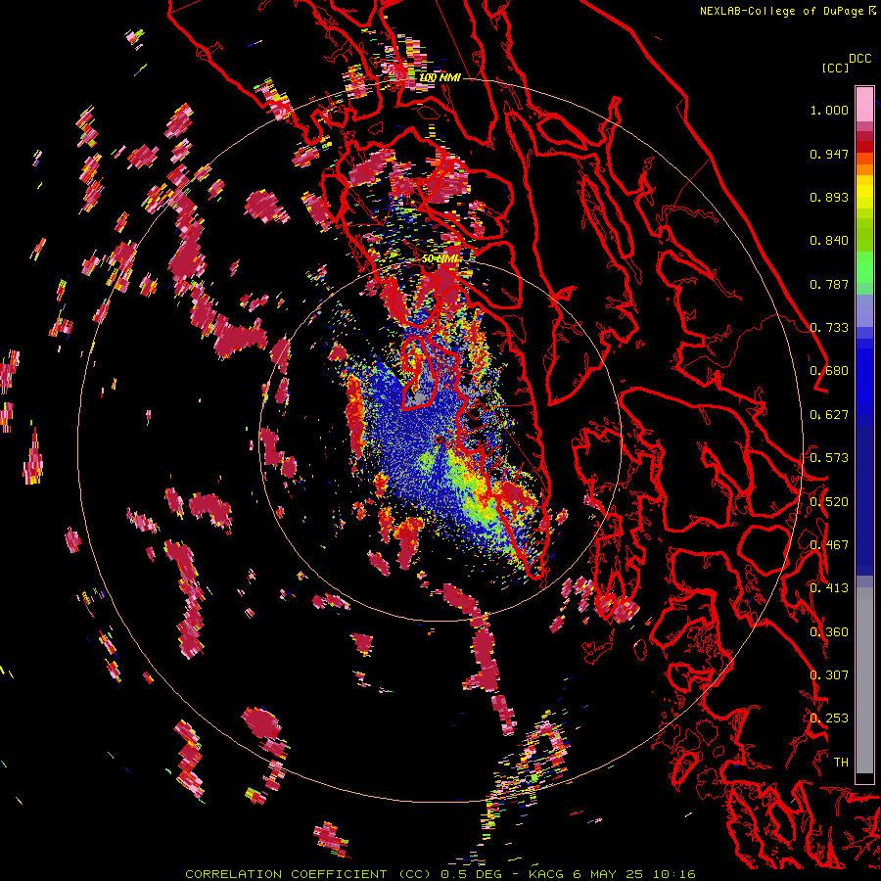Click the 0.360 color scale value
Viewport: 881px width, 881px height.
(x=829, y=632)
